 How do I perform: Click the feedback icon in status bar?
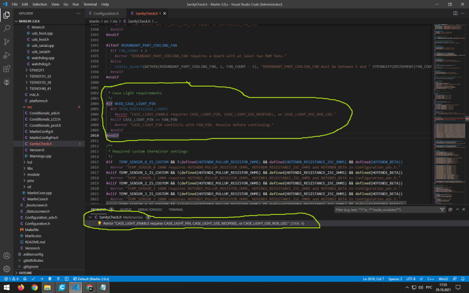454,278
